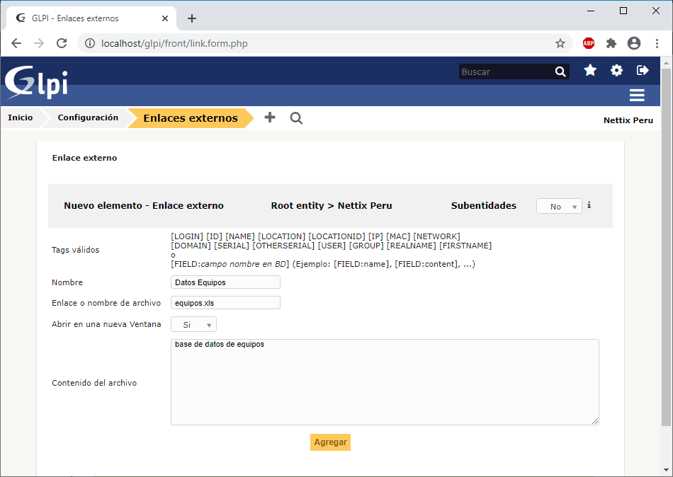
Task: Submit the global search magnifier button
Action: pos(560,71)
